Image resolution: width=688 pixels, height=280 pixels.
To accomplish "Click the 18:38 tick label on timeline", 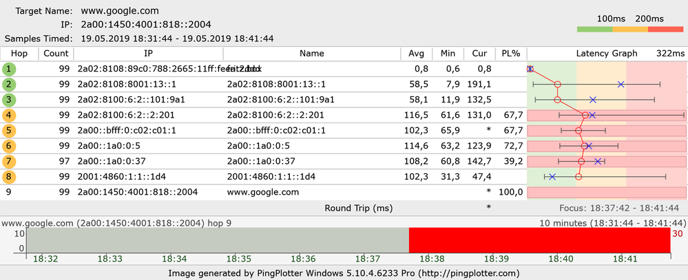I will click(x=432, y=259).
